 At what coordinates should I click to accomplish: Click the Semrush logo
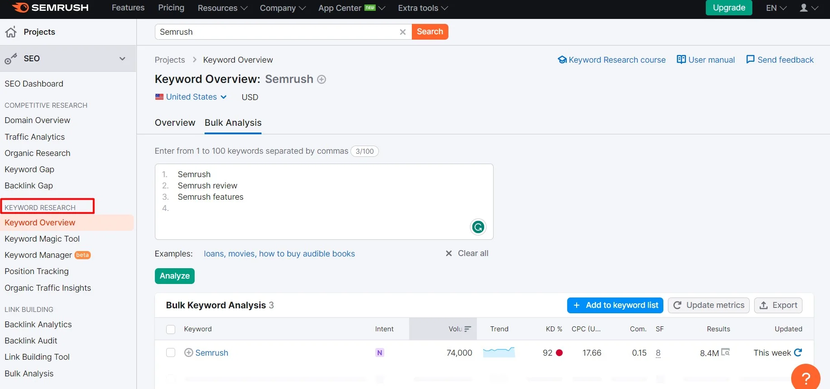[x=50, y=8]
